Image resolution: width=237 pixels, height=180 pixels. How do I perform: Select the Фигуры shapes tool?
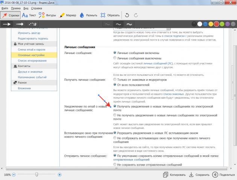[x=47, y=15]
